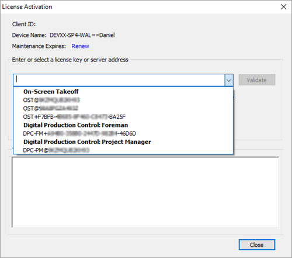292x258 pixels.
Task: Click the Close button at bottom
Action: (x=257, y=245)
